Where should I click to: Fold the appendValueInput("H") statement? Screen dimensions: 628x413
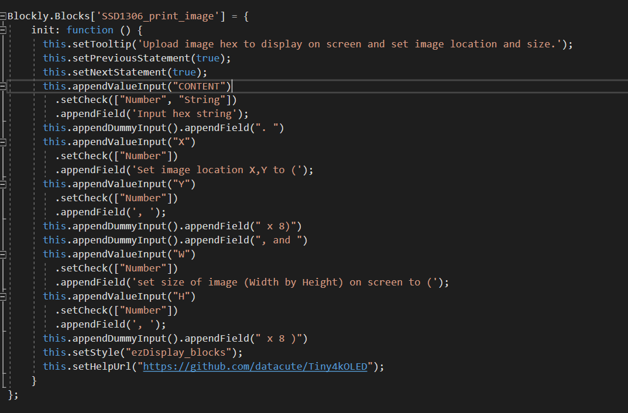pos(3,297)
